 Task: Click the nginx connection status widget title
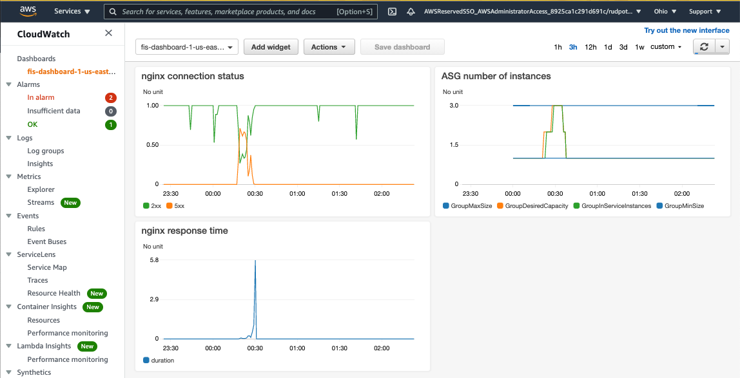tap(193, 76)
